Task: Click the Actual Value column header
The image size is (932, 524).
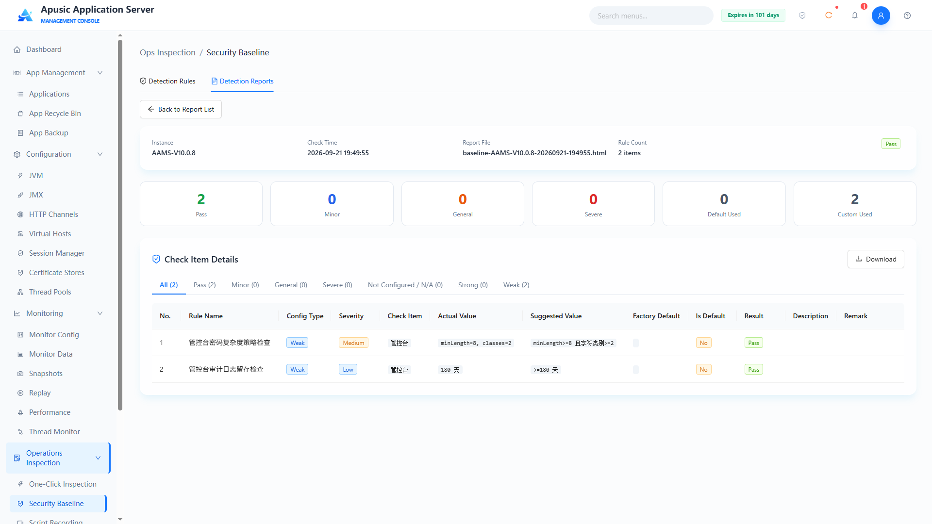Action: 457,316
